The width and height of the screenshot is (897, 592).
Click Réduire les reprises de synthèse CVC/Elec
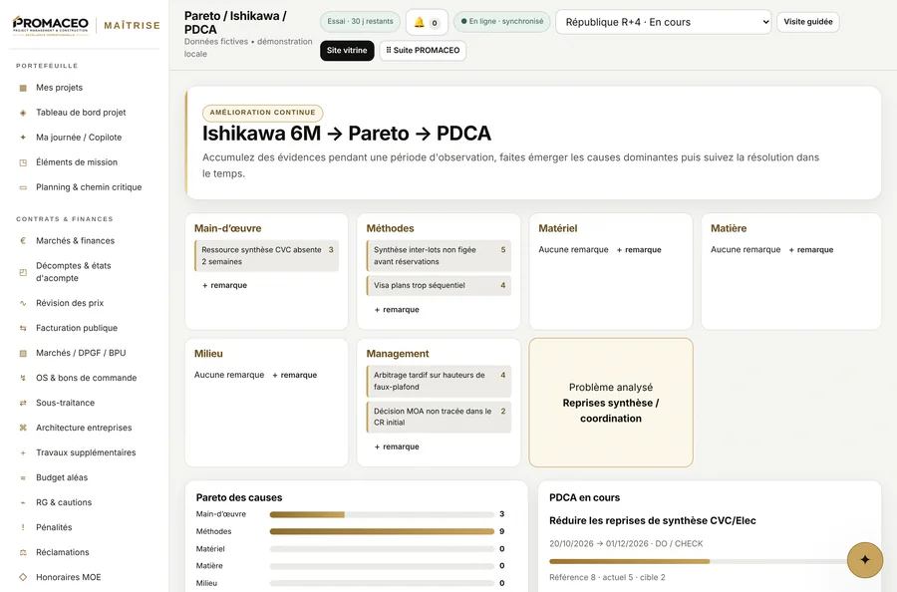click(x=652, y=521)
